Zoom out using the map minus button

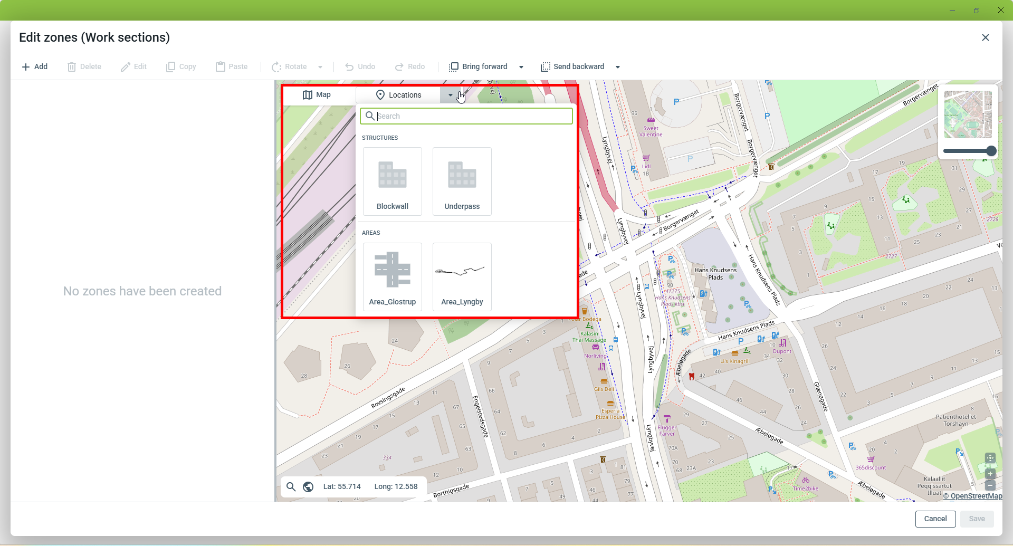click(x=990, y=485)
